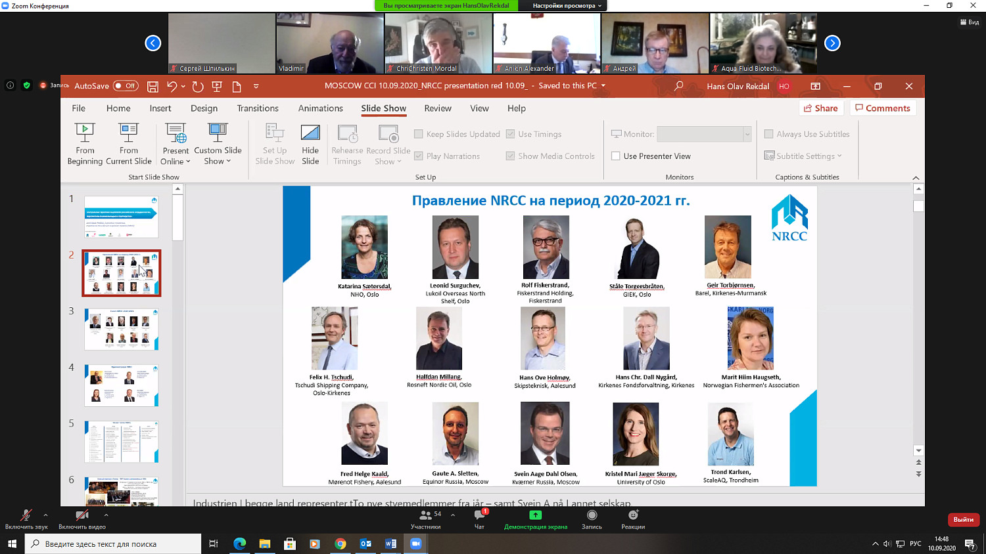986x554 pixels.
Task: Switch to the Home tab
Action: coord(118,108)
